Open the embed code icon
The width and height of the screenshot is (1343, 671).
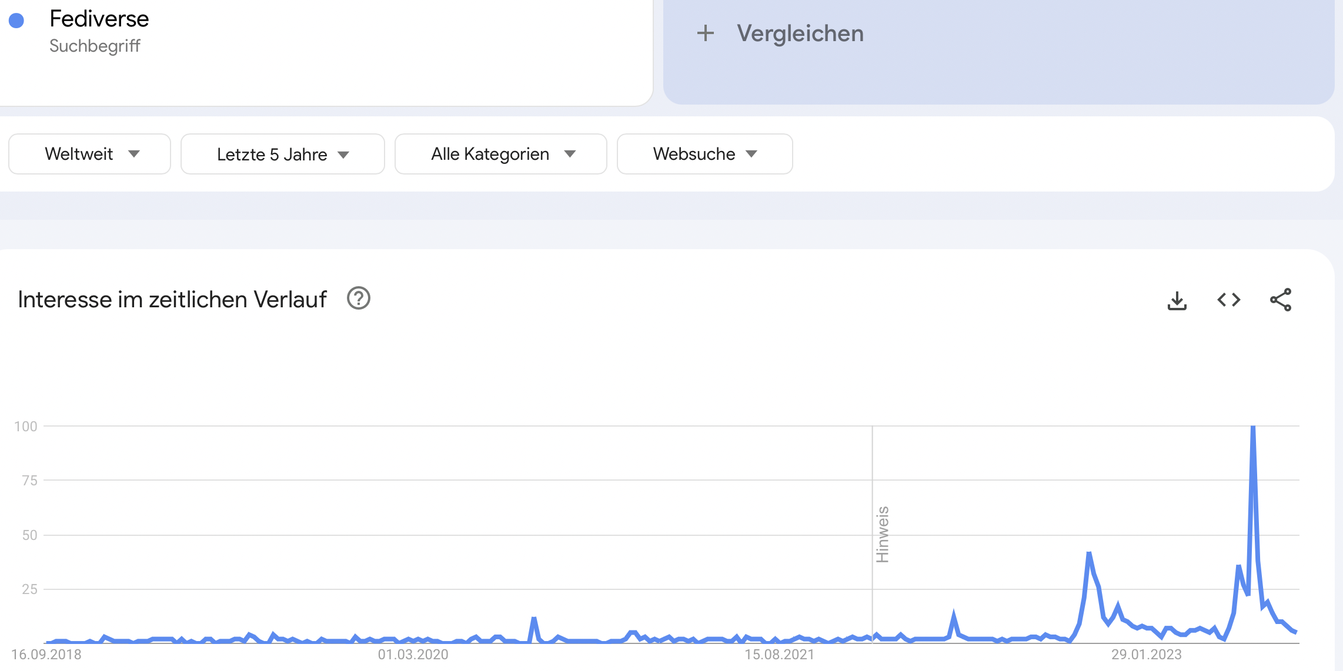coord(1229,300)
